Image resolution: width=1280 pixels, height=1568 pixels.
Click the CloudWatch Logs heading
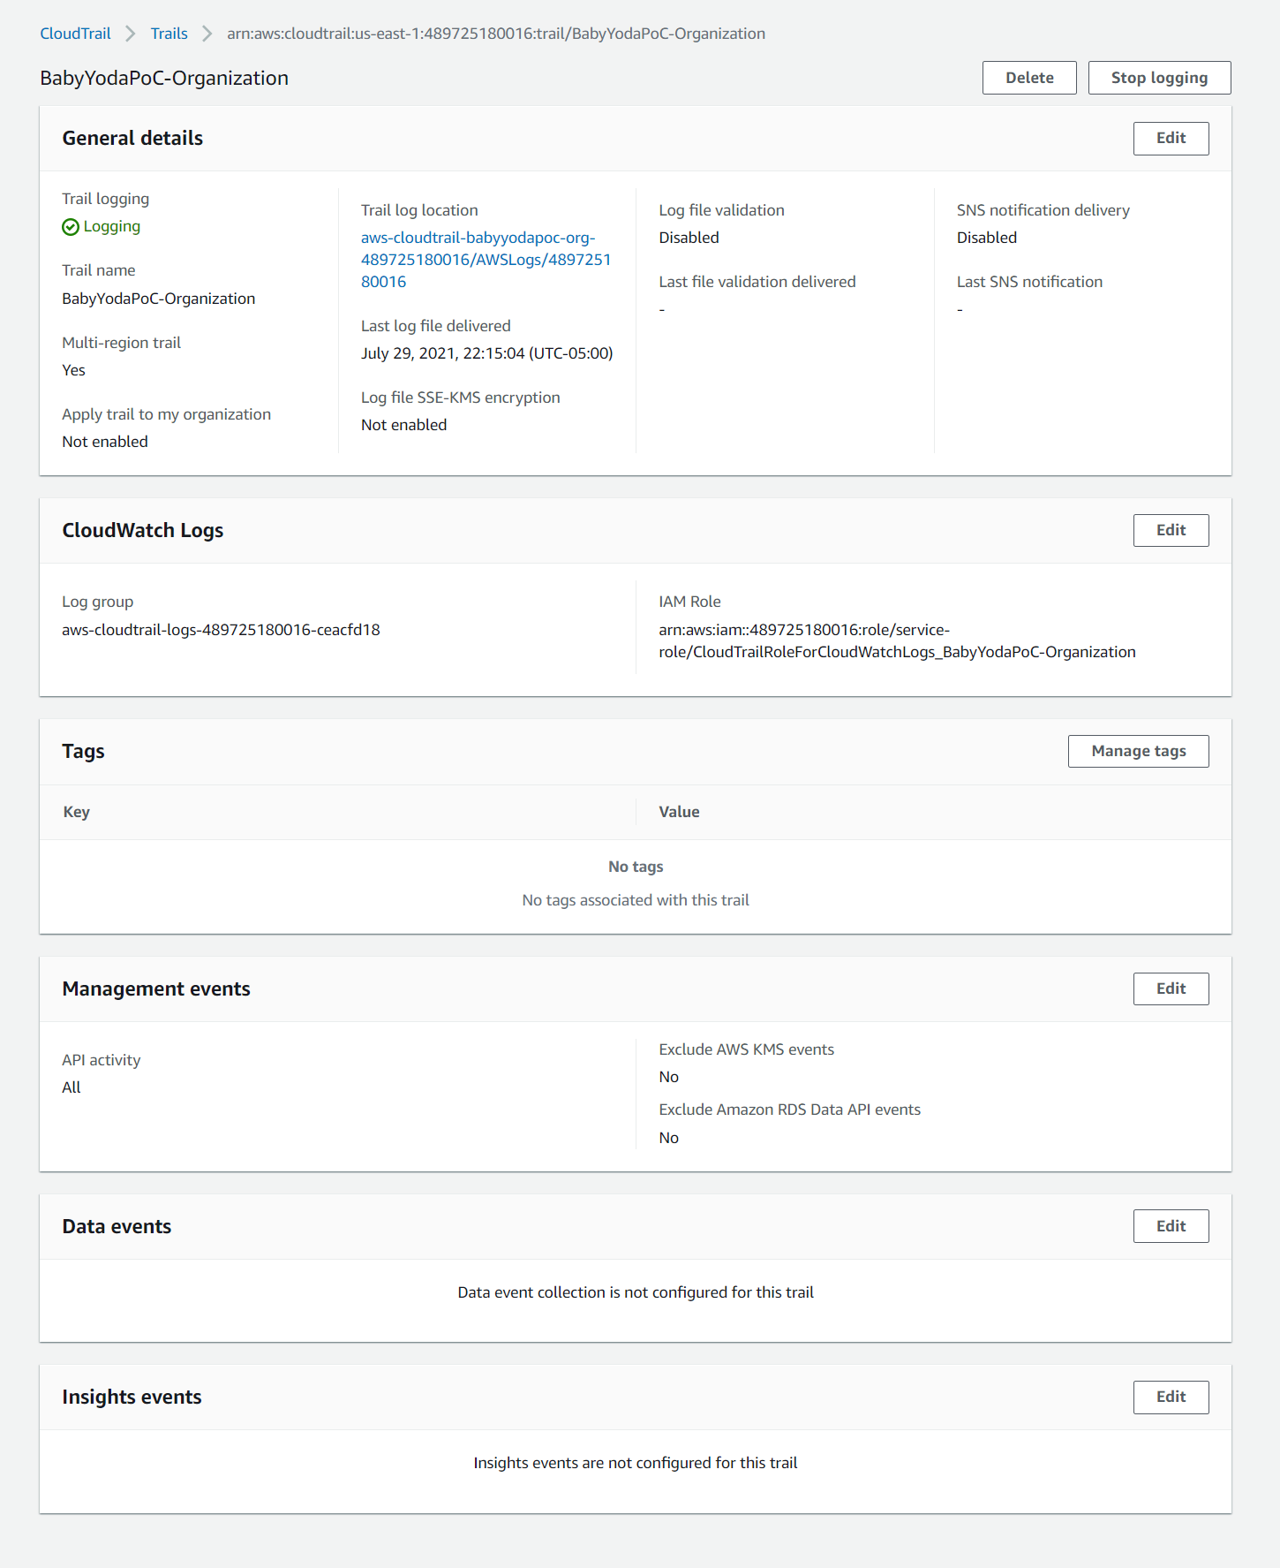[142, 530]
